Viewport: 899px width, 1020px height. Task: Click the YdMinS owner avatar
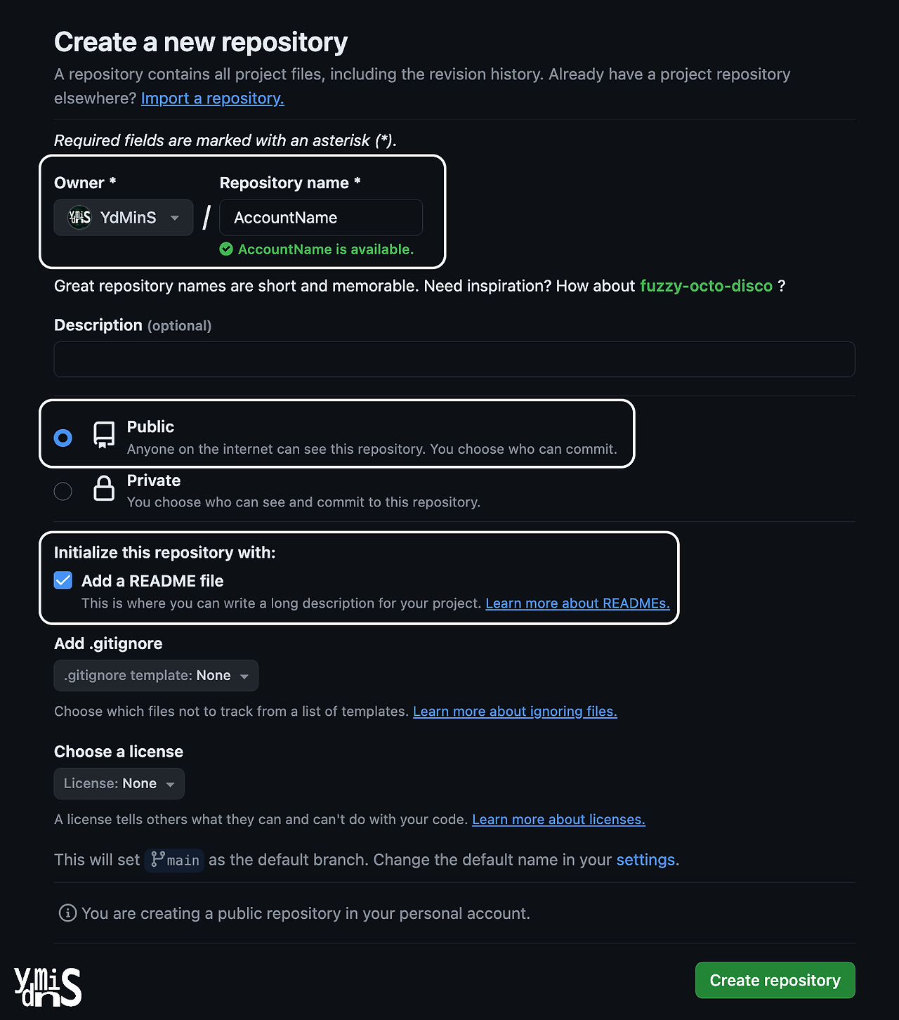79,217
